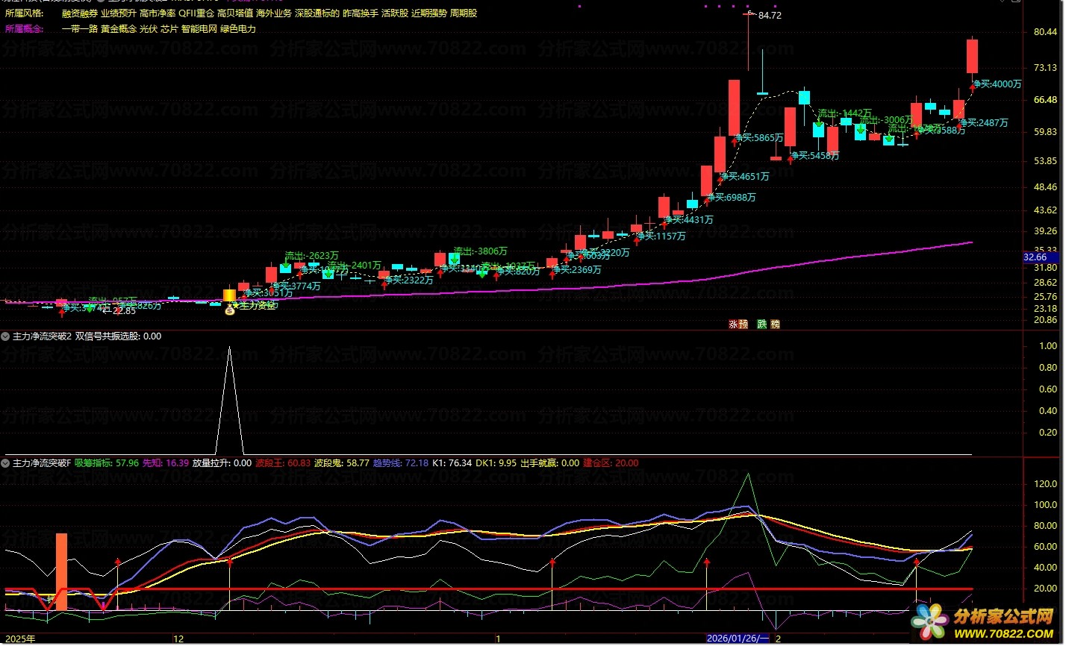Click the blue 趋势线 legend value

tap(401, 463)
